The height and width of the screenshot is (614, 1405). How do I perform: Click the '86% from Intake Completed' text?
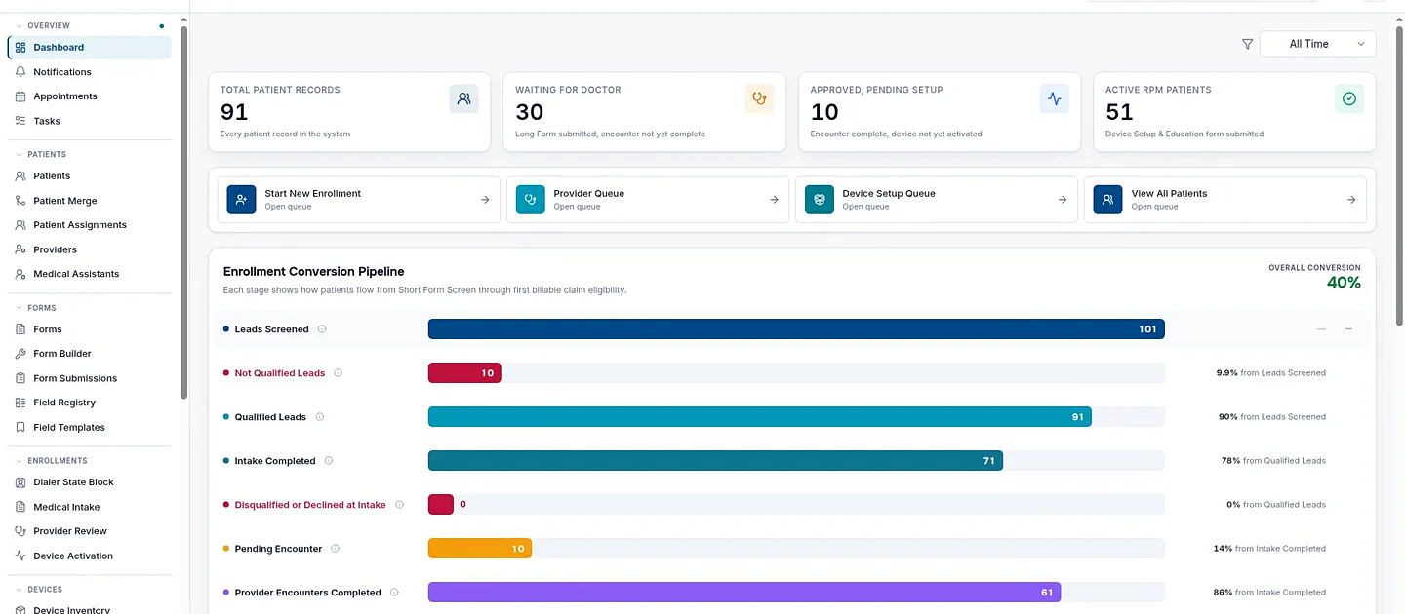1269,593
